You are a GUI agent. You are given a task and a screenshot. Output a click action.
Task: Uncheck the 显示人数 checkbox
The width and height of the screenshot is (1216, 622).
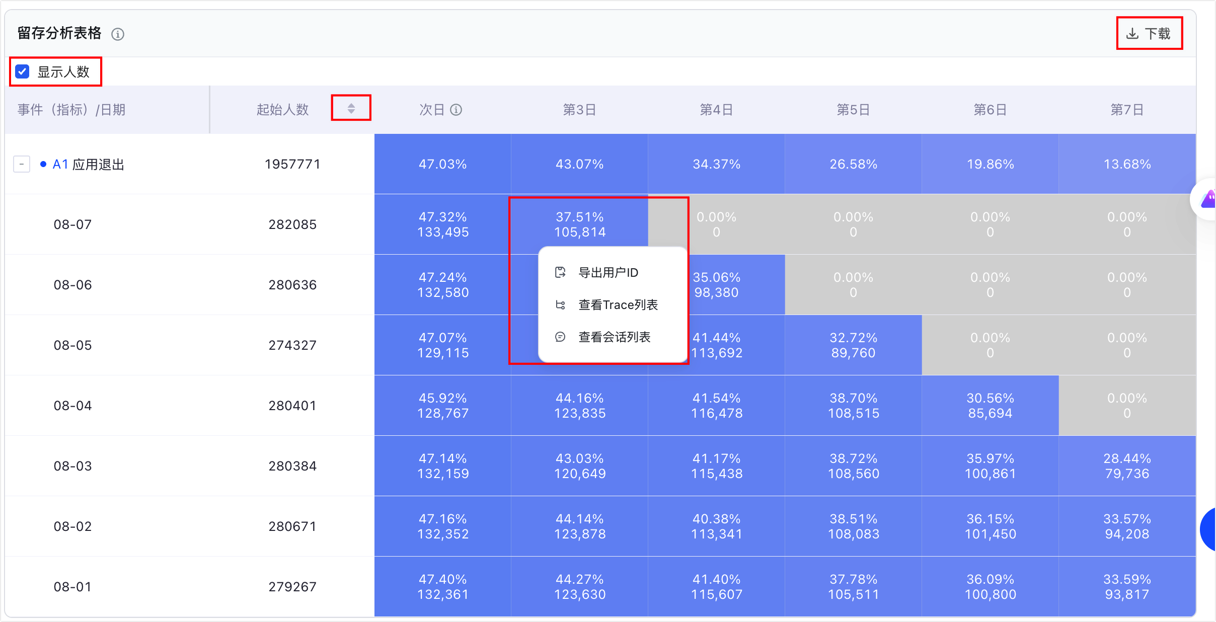[x=22, y=71]
